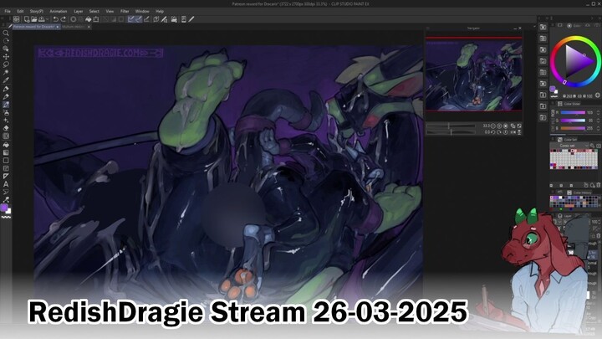Toggle snap to grid in command bar
The width and height of the screenshot is (602, 339).
tap(146, 19)
